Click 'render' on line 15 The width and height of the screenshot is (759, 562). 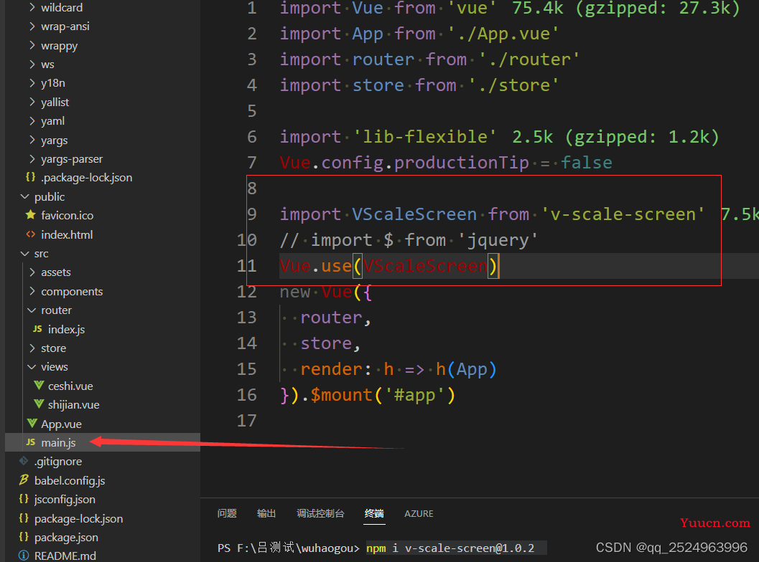331,370
